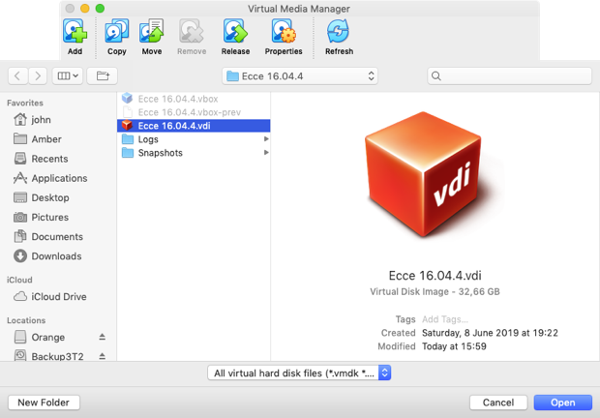Eject the Backup3T2 volume
This screenshot has height=418, width=600.
pos(103,356)
